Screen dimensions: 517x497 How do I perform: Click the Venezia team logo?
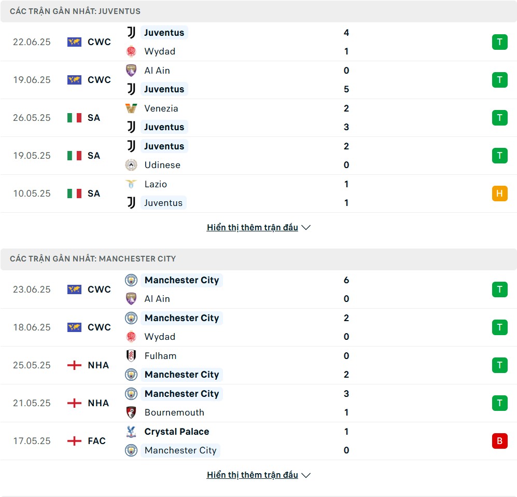coord(131,108)
